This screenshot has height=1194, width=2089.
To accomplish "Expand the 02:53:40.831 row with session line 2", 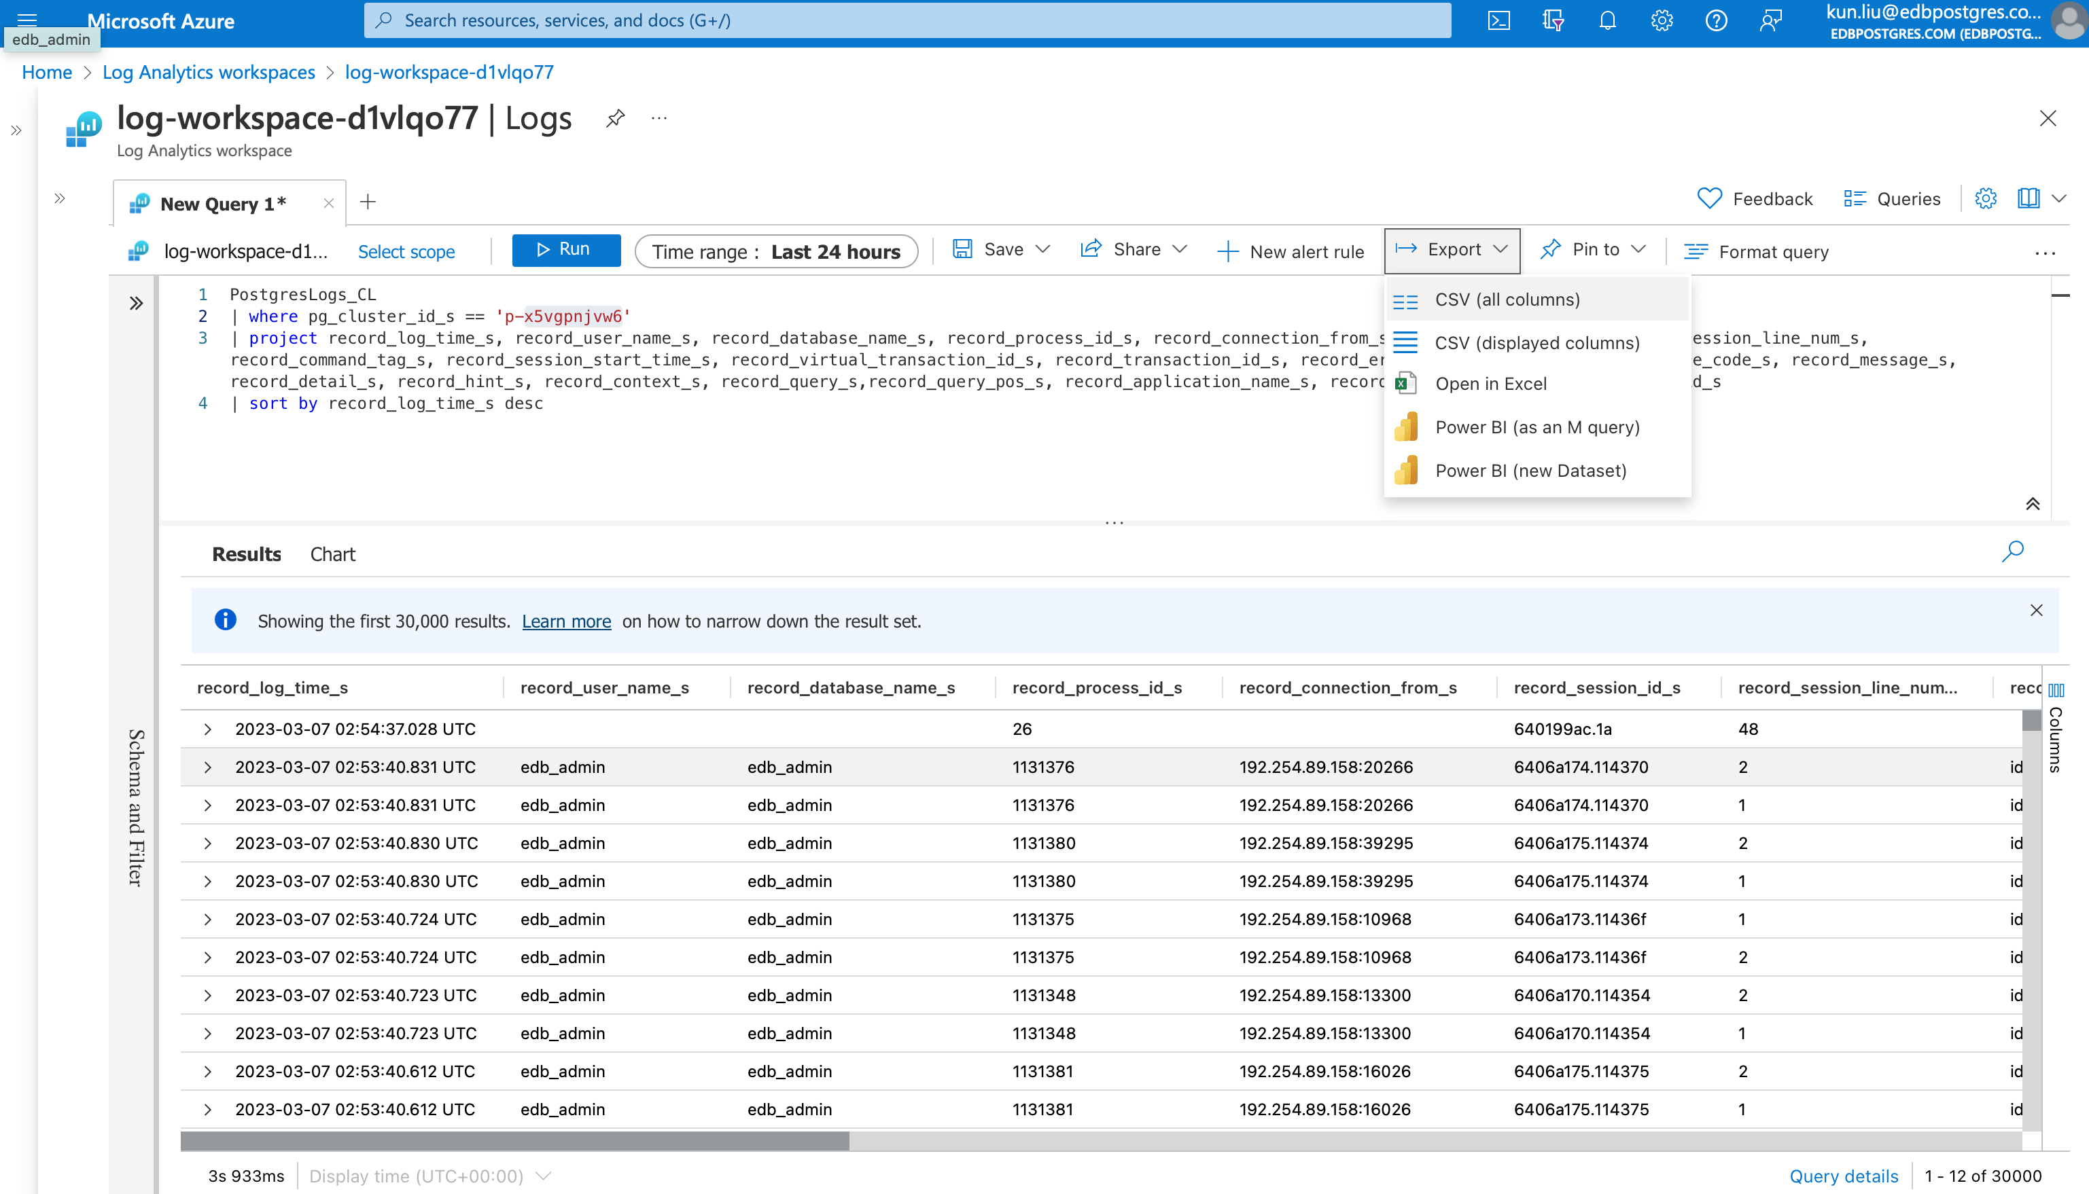I will click(207, 767).
